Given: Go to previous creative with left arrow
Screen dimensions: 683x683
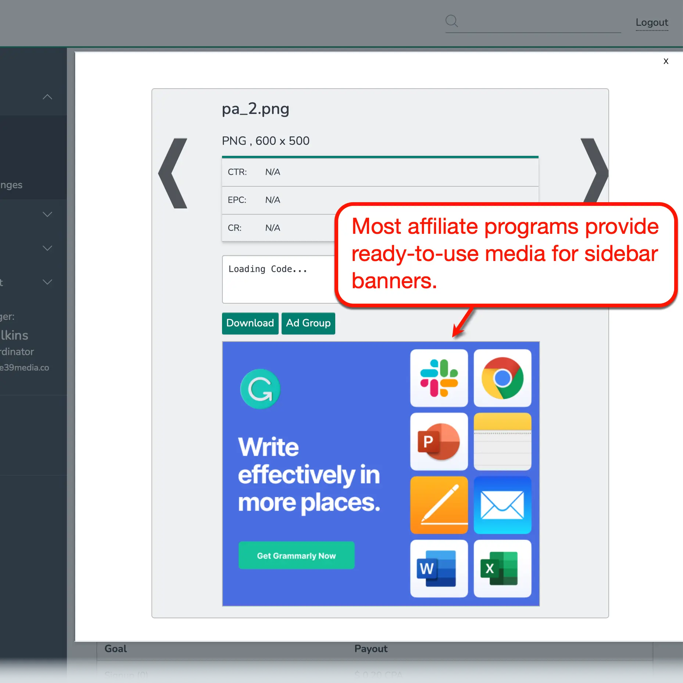Looking at the screenshot, I should coord(173,173).
